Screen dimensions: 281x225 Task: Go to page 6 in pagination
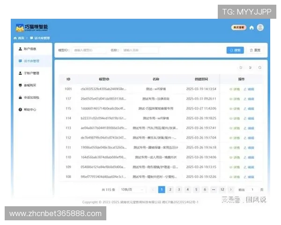205,190
